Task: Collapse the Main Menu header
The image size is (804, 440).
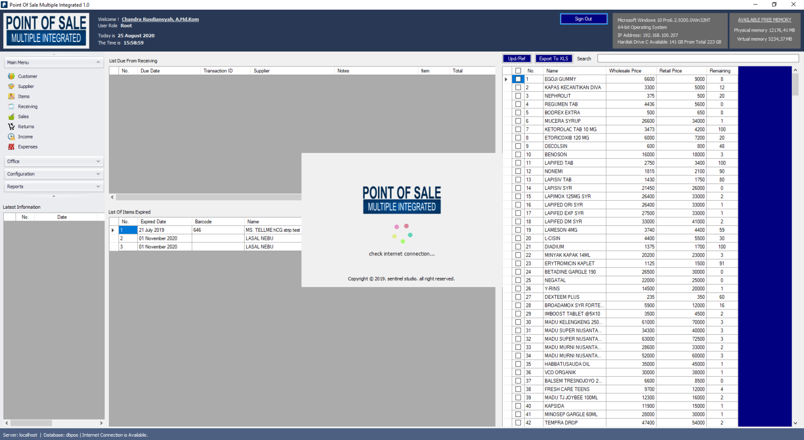Action: coord(98,63)
